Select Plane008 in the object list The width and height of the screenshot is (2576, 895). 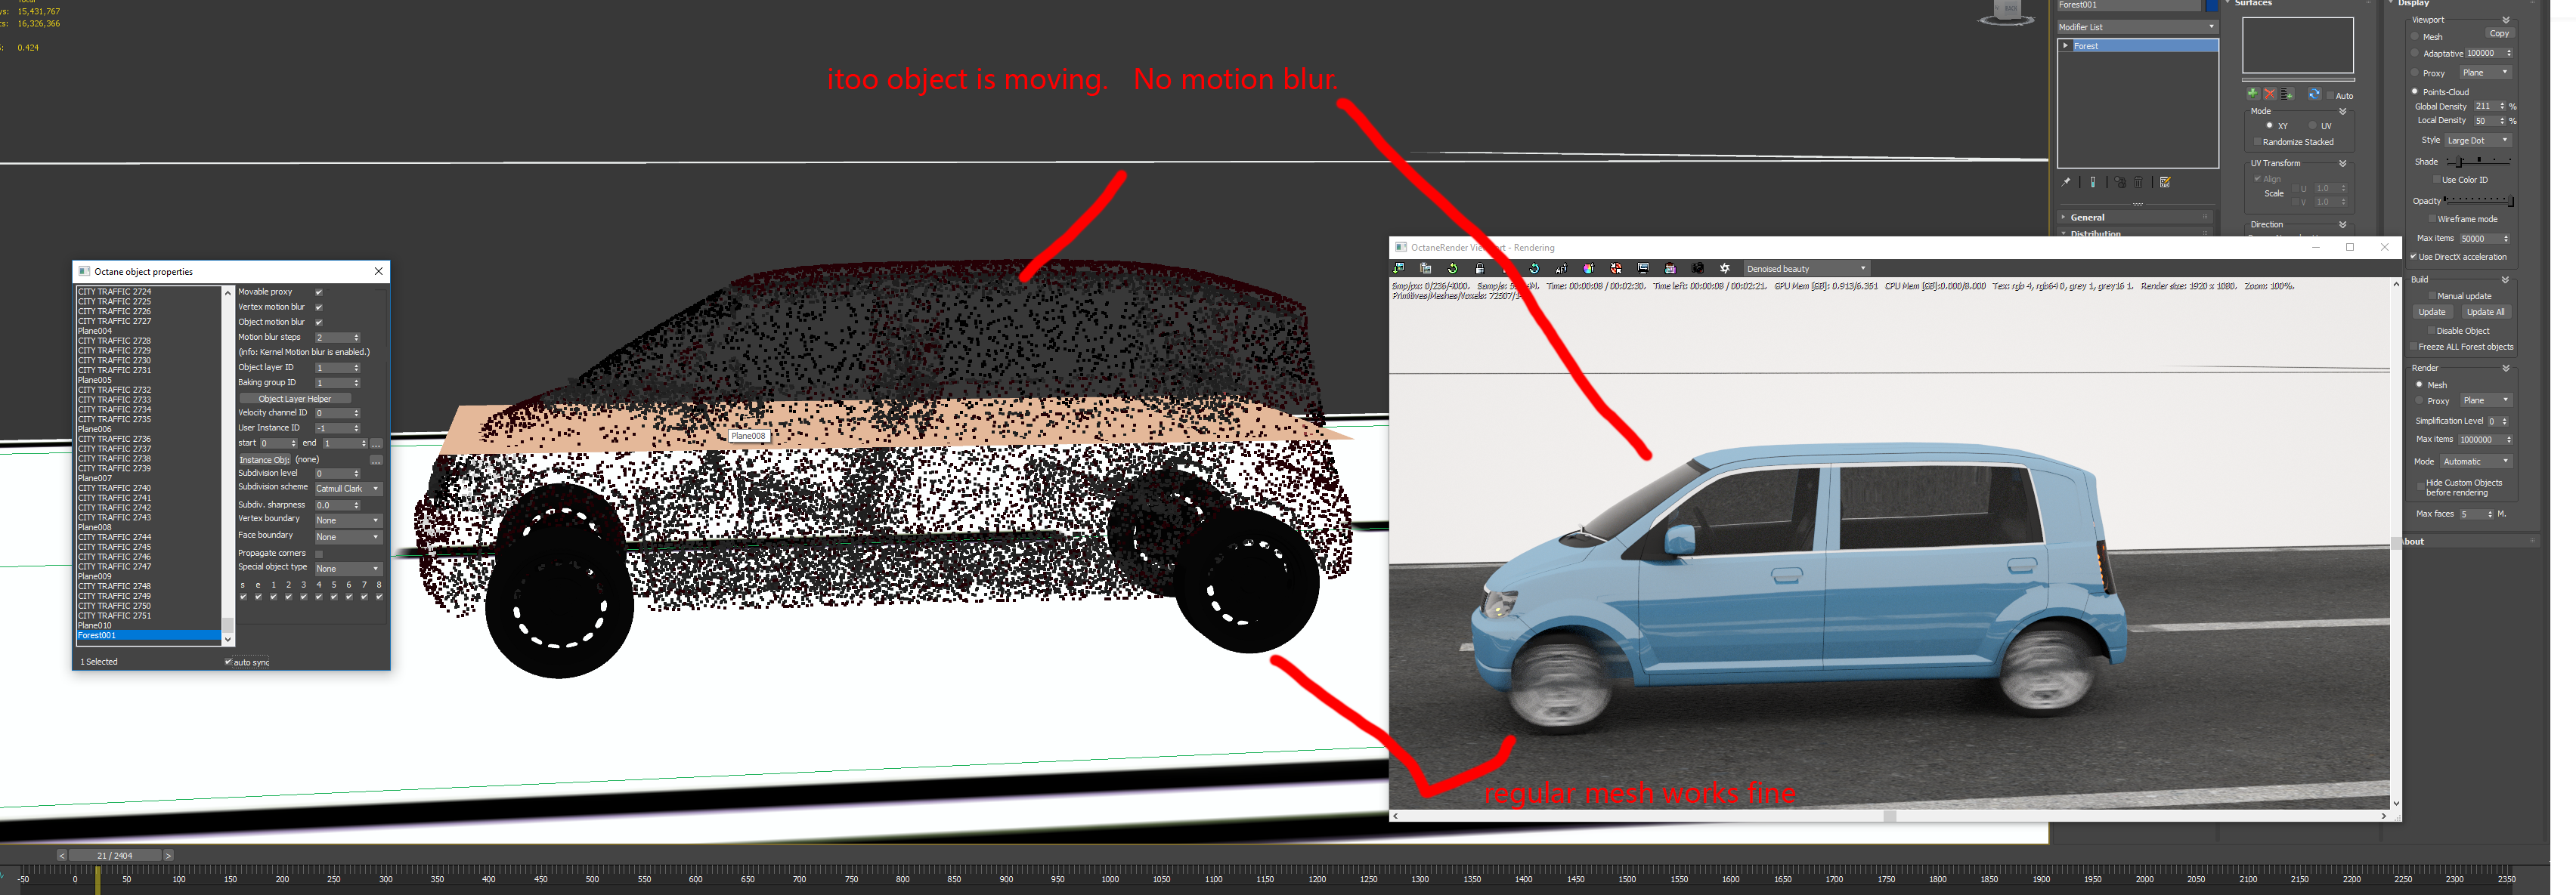point(95,526)
